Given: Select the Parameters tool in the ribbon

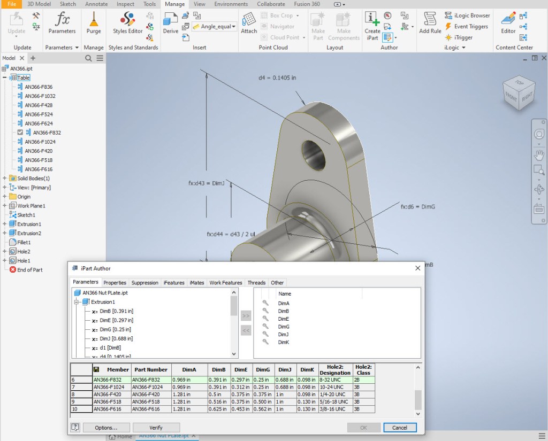Looking at the screenshot, I should point(62,24).
